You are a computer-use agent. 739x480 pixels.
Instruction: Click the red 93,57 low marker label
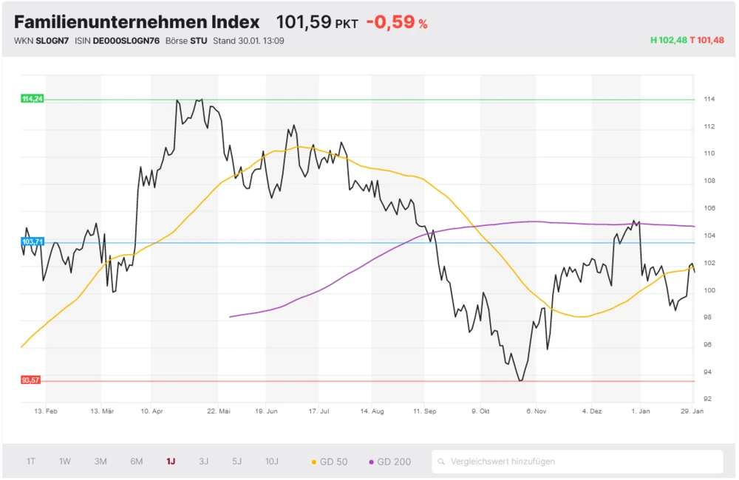30,380
